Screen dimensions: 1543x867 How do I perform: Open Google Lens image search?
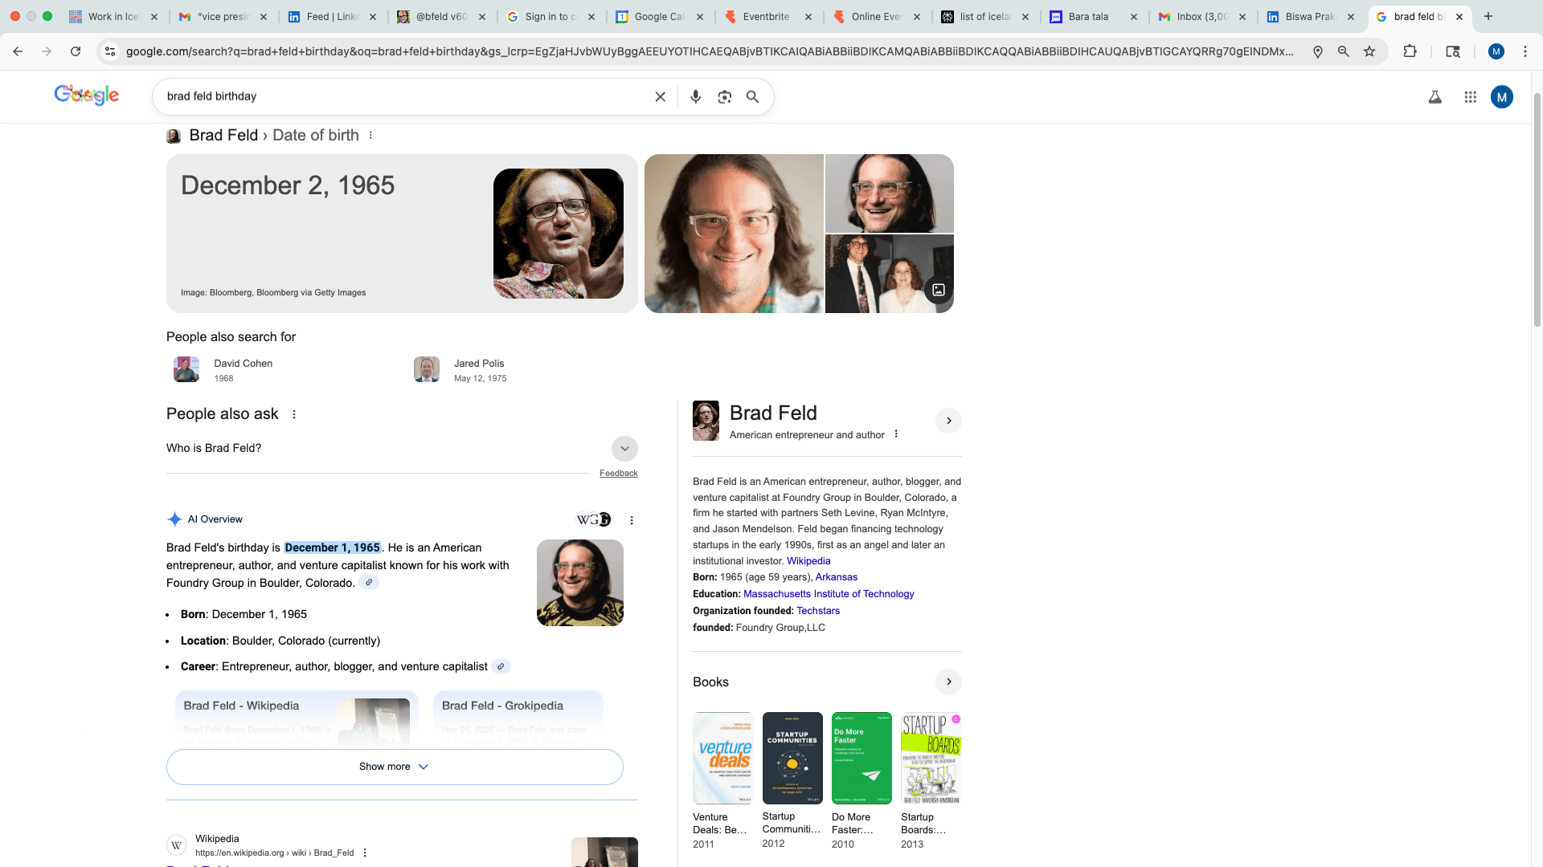click(x=725, y=96)
